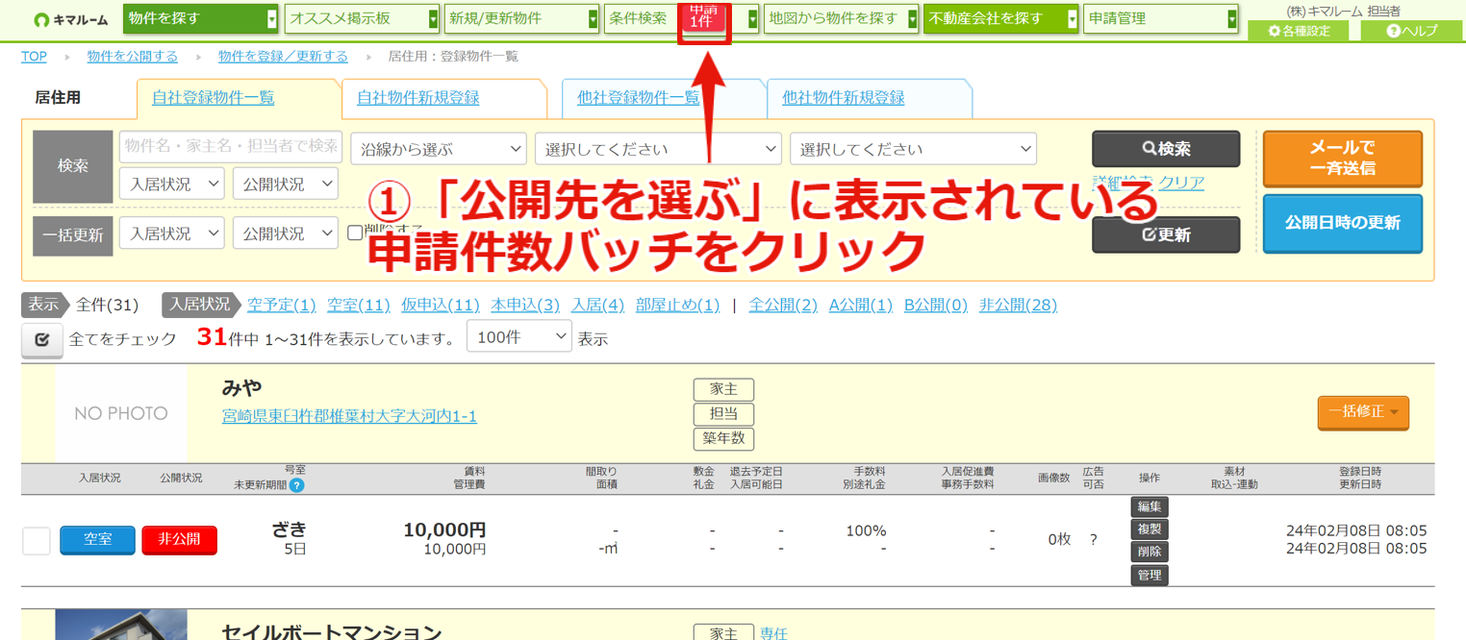
Task: Filter by 部屋止め(1)
Action: click(677, 305)
